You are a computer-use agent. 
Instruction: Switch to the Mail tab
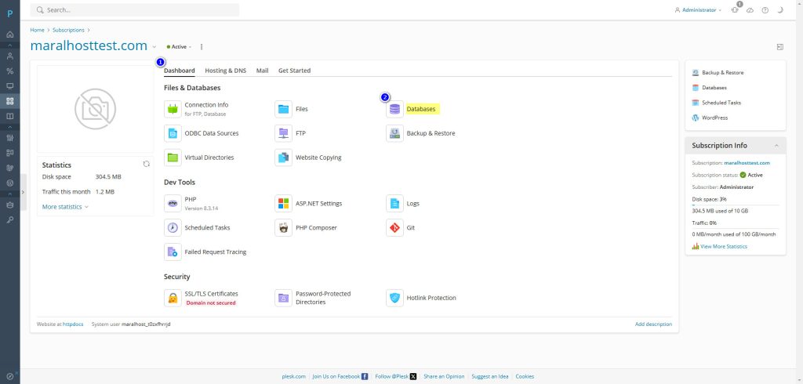click(262, 71)
